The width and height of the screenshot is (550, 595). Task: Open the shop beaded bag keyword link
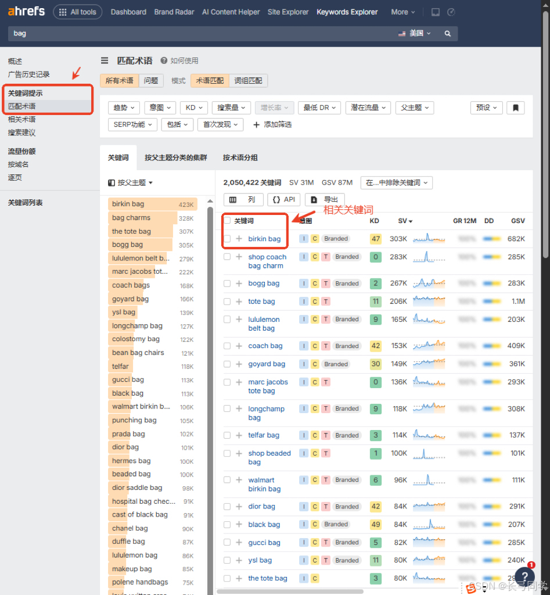click(x=269, y=458)
